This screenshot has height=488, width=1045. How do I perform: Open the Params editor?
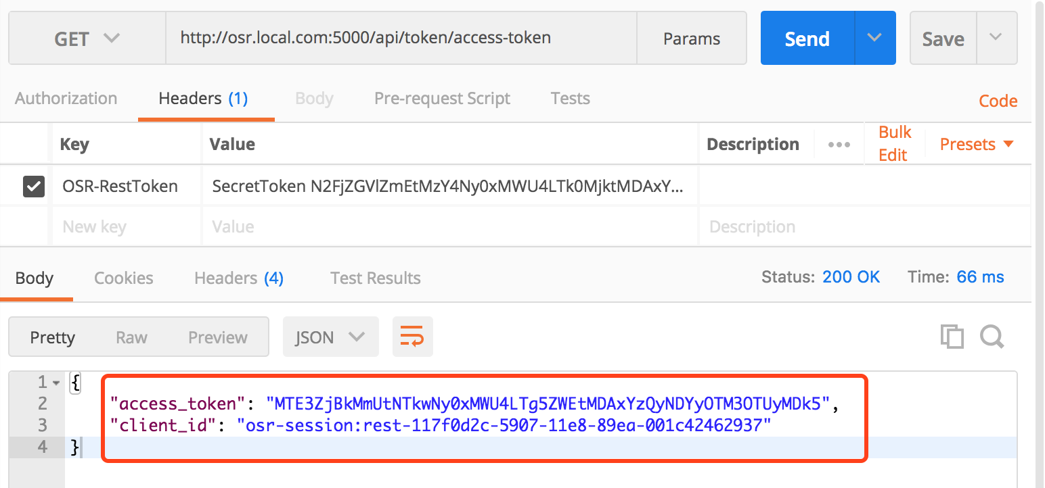point(692,39)
